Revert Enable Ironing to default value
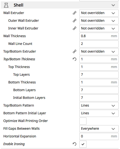Screen dimensions: 120x149 point(74,144)
